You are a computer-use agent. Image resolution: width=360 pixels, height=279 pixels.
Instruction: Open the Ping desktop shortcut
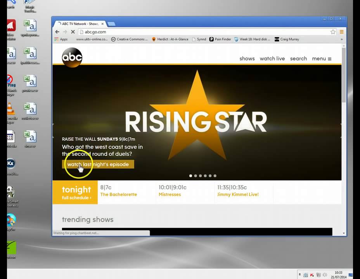tap(12, 85)
